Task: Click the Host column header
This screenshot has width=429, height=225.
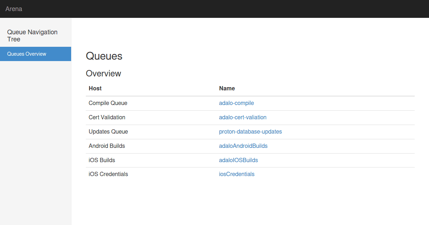Action: tap(95, 88)
